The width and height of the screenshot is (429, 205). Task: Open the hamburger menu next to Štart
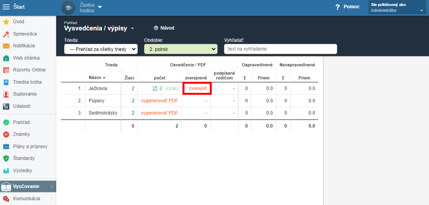[6, 7]
